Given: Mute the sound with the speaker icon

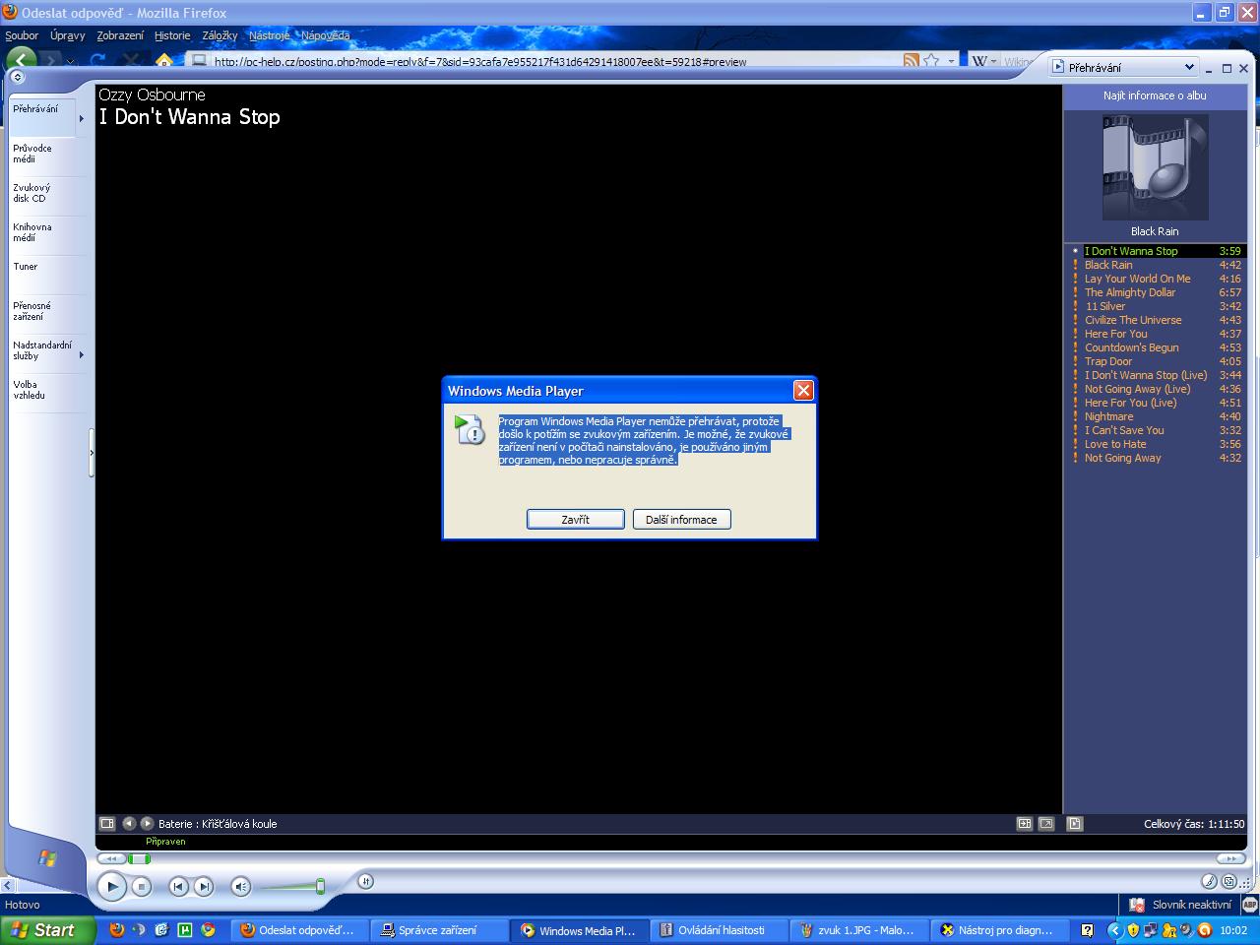Looking at the screenshot, I should pyautogui.click(x=241, y=887).
